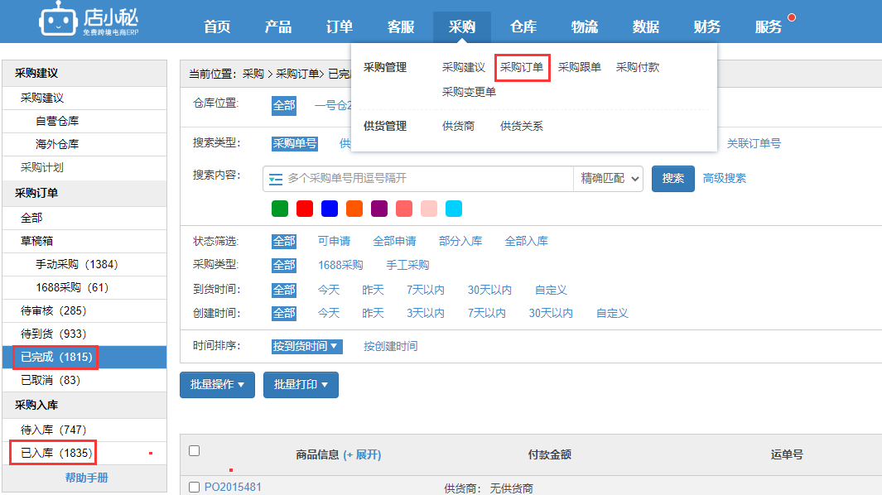Image resolution: width=882 pixels, height=495 pixels.
Task: Choose 供货关系 in the dropdown menu
Action: click(x=522, y=126)
